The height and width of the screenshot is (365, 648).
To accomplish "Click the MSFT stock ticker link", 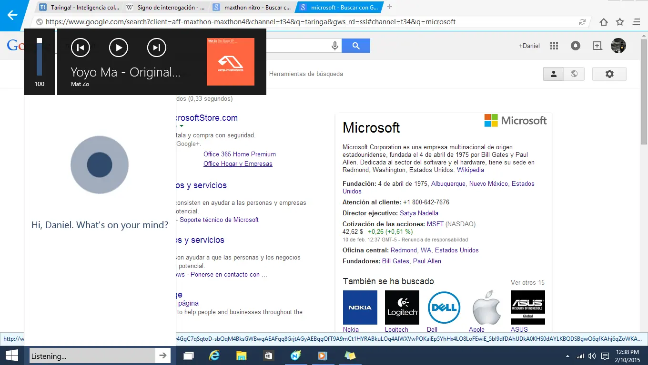I will click(435, 224).
